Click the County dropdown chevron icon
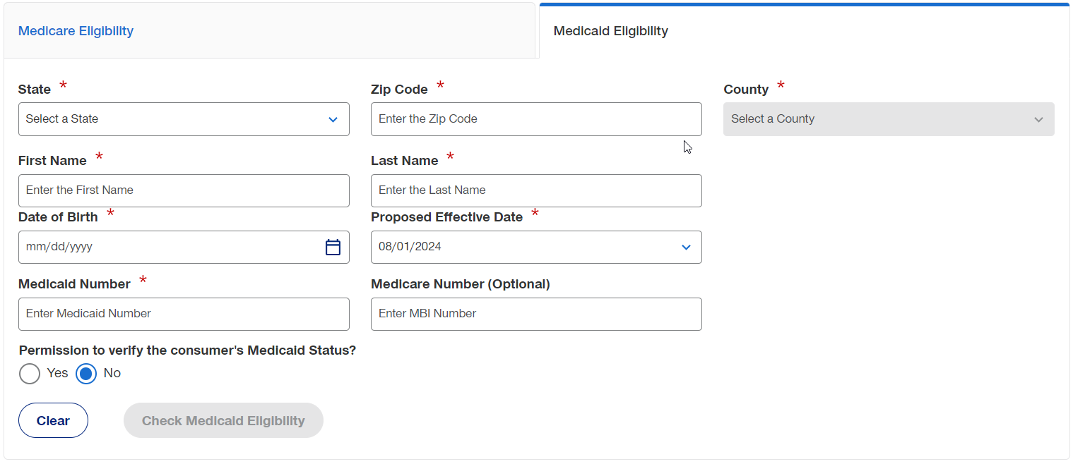This screenshot has width=1073, height=464. point(1038,120)
